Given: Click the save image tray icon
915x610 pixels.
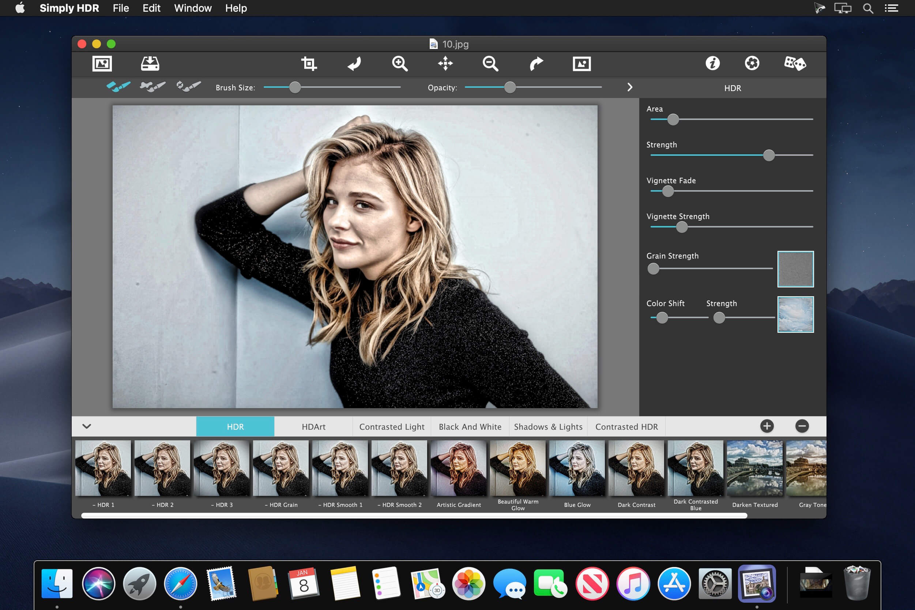Looking at the screenshot, I should 150,63.
